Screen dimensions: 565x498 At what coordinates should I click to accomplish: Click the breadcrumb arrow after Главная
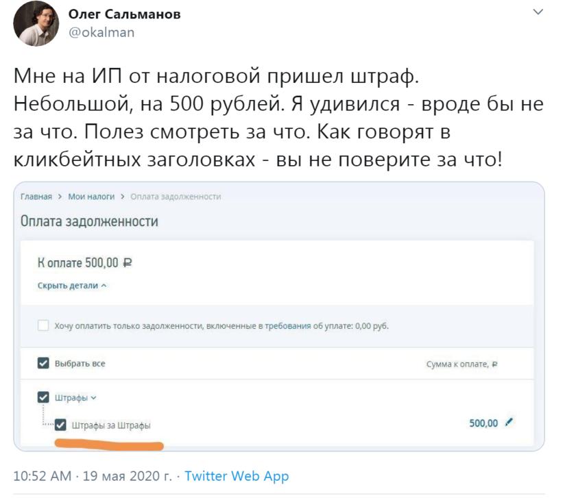click(60, 197)
